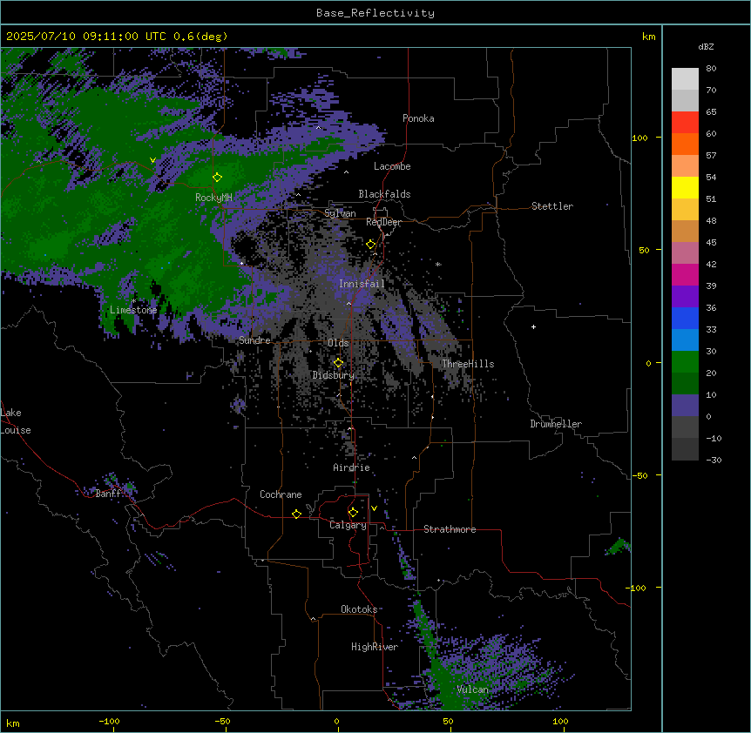Image resolution: width=751 pixels, height=733 pixels.
Task: Click the Base_Reflectivity title
Action: (x=375, y=13)
